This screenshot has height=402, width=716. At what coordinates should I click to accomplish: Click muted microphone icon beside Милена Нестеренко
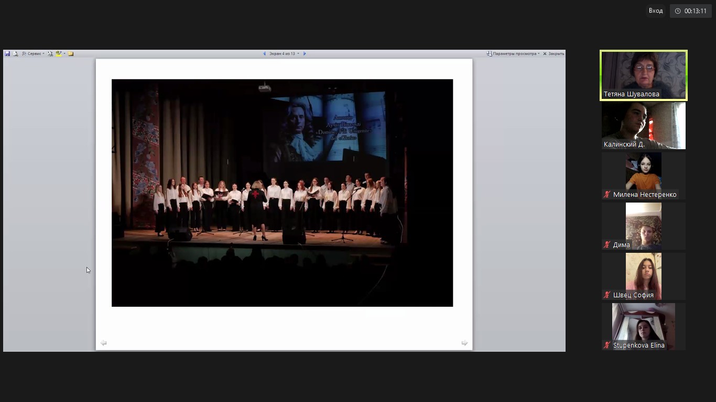(607, 194)
